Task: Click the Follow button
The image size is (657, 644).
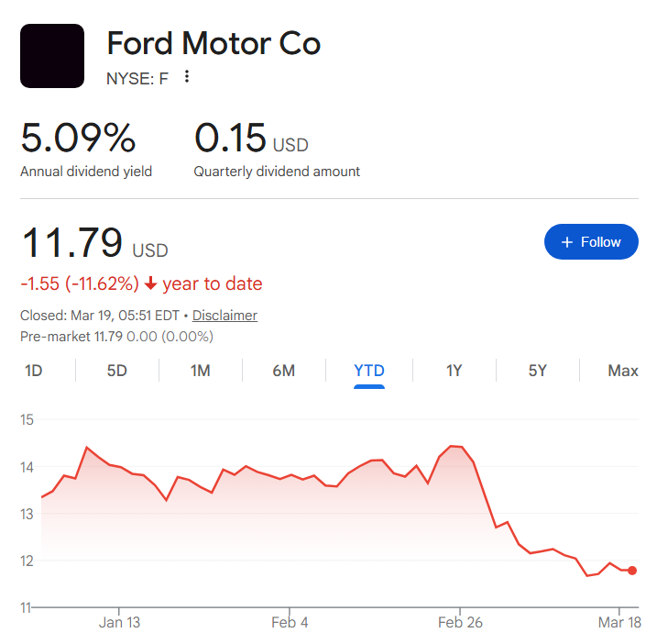Action: point(591,242)
